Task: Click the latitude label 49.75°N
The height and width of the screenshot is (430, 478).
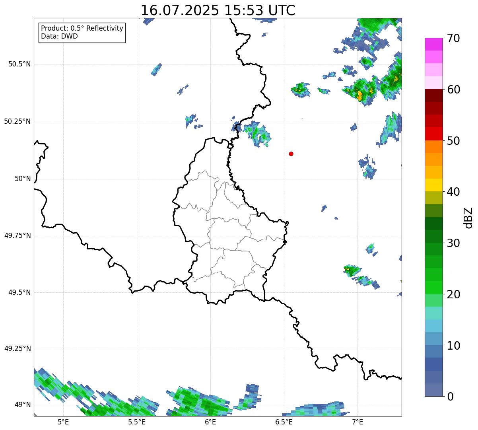Action: tap(17, 235)
